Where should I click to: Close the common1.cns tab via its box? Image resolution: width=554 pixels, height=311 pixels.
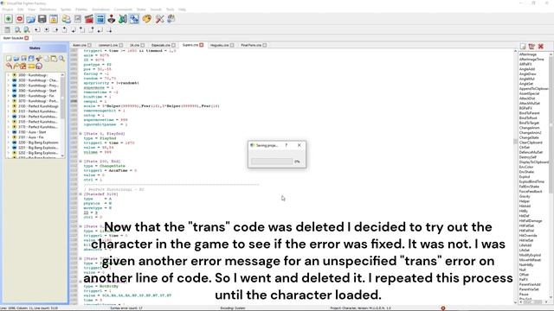tap(121, 45)
